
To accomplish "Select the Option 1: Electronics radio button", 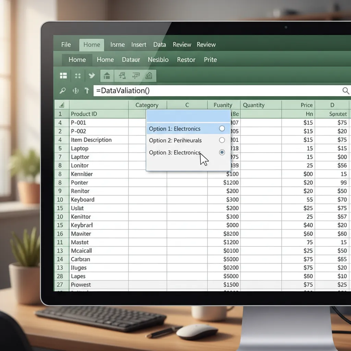I will coord(222,129).
